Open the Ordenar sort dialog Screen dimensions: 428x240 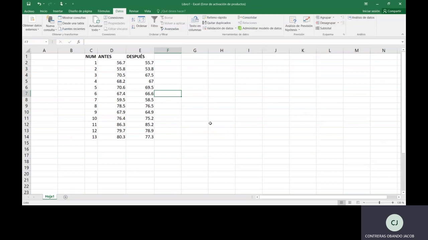point(141,22)
